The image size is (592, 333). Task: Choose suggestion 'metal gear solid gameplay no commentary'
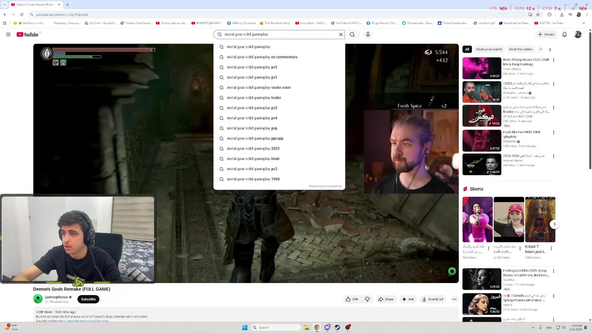tap(279, 57)
